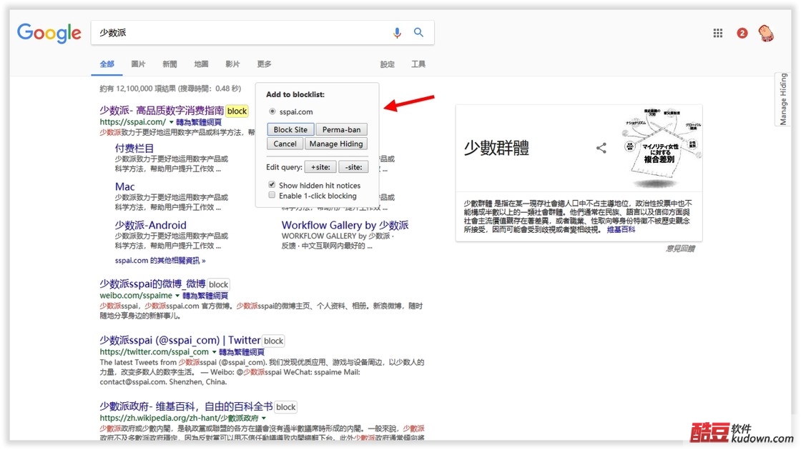Image resolution: width=801 pixels, height=450 pixels.
Task: Enable 1-click blocking checkbox
Action: coord(272,195)
